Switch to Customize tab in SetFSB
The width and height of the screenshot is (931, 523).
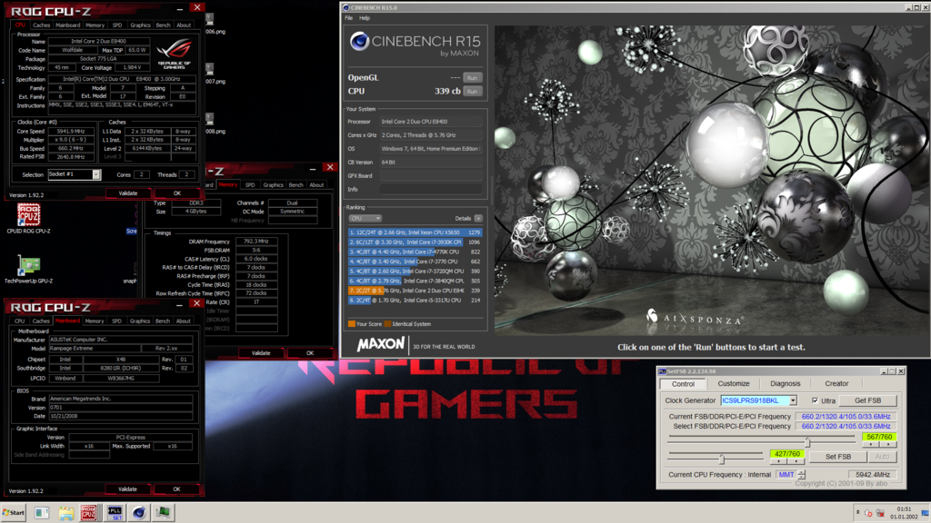tap(734, 384)
